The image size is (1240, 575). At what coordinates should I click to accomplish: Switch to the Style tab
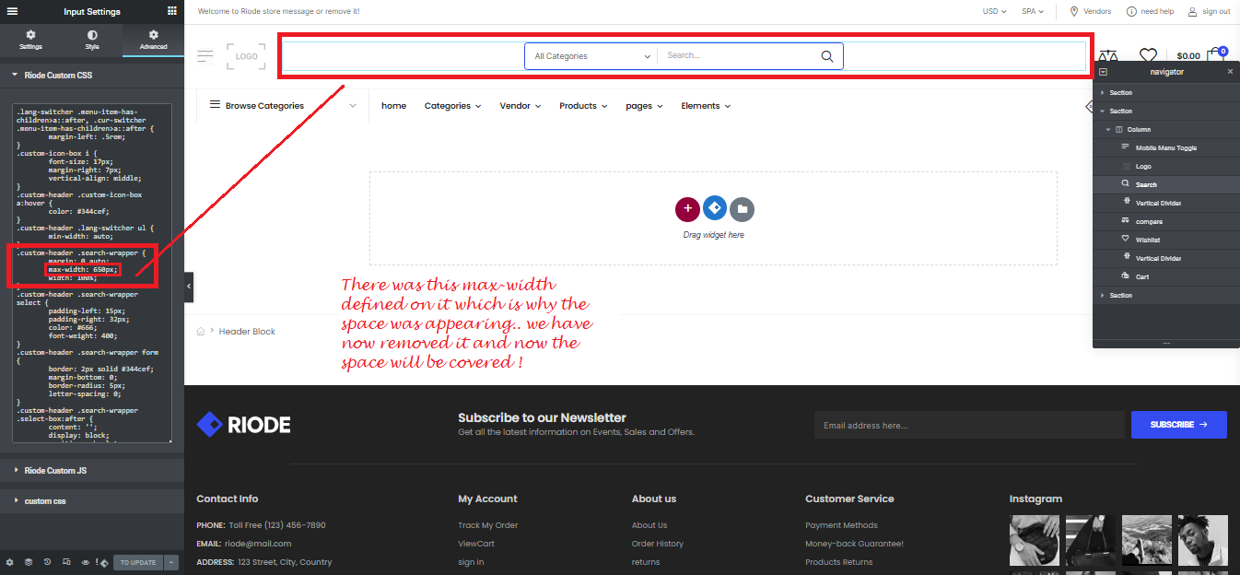(x=92, y=40)
